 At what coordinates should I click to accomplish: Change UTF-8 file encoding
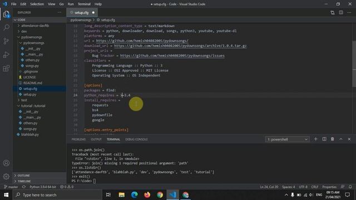click(303, 187)
